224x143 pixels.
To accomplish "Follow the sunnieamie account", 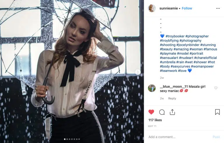I will tap(187, 8).
